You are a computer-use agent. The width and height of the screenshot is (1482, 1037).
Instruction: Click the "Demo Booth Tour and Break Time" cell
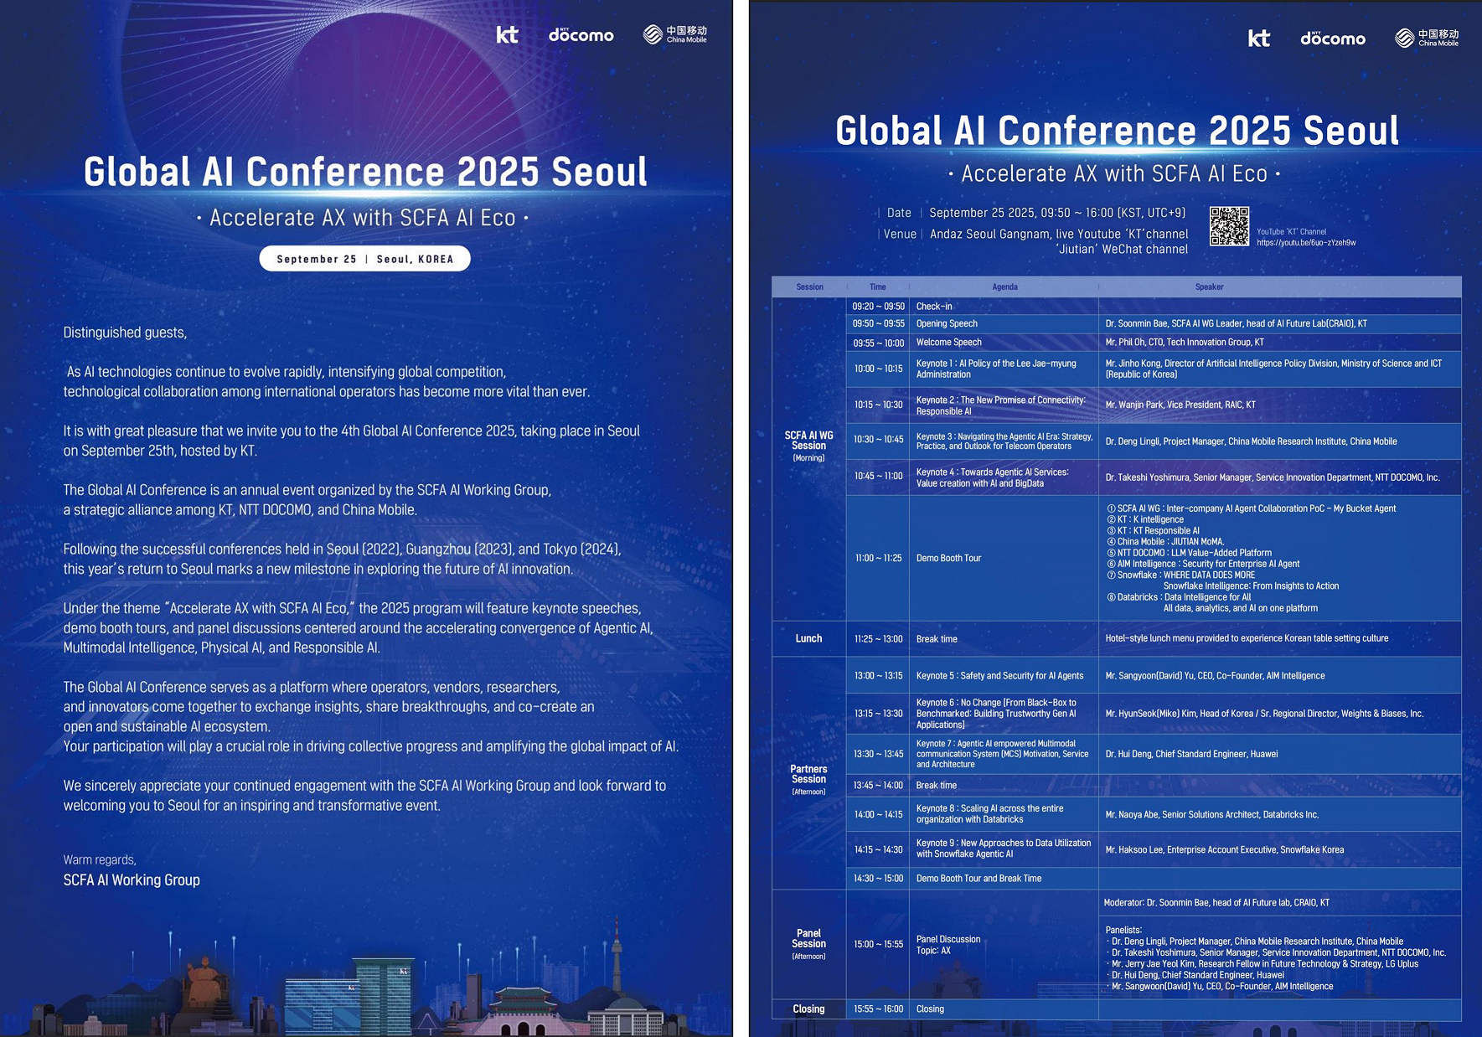[1004, 879]
